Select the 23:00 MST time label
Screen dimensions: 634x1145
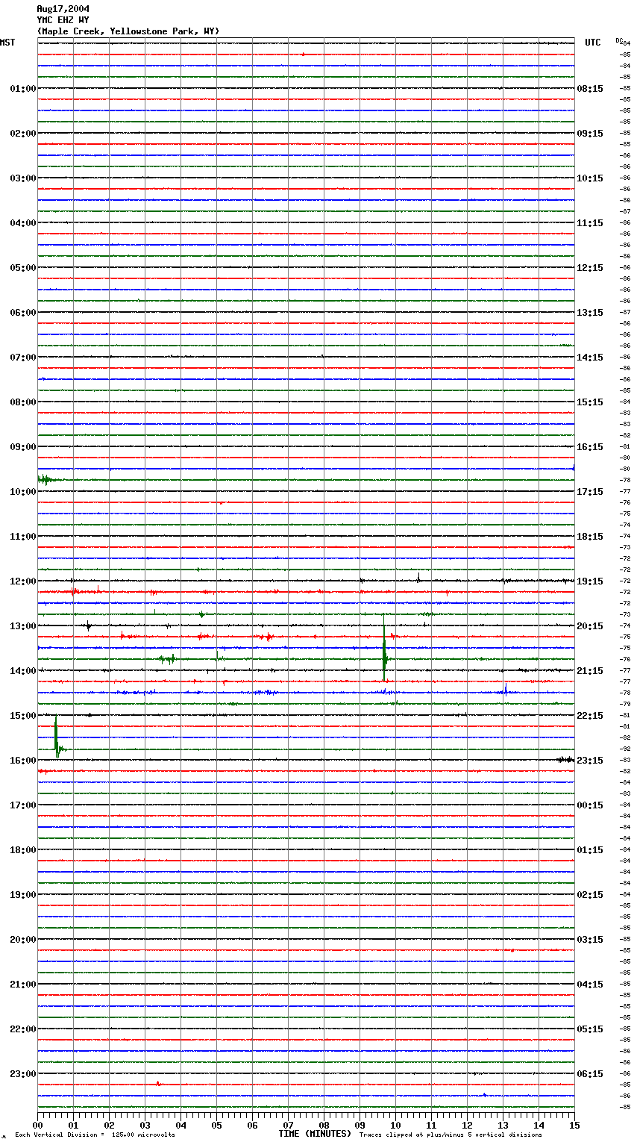(23, 1074)
